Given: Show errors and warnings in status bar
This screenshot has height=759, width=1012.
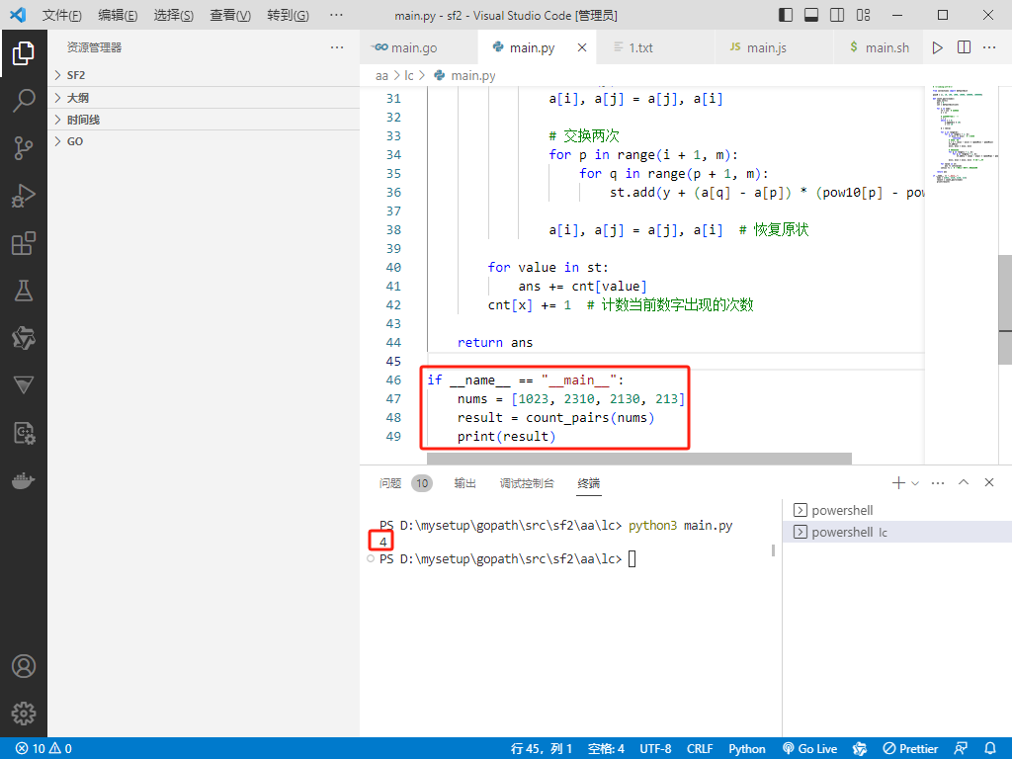Looking at the screenshot, I should [x=43, y=749].
